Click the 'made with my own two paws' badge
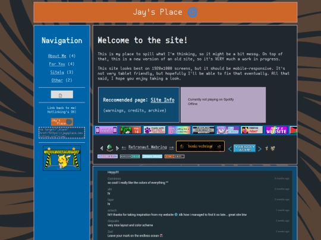The height and width of the screenshot is (240, 321). pyautogui.click(x=155, y=130)
